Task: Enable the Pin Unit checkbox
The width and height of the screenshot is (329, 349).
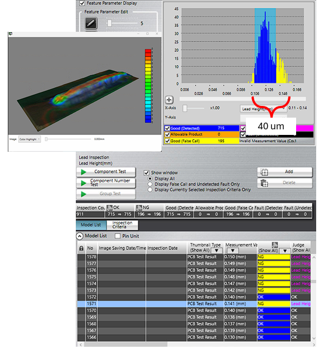Action: [118, 236]
